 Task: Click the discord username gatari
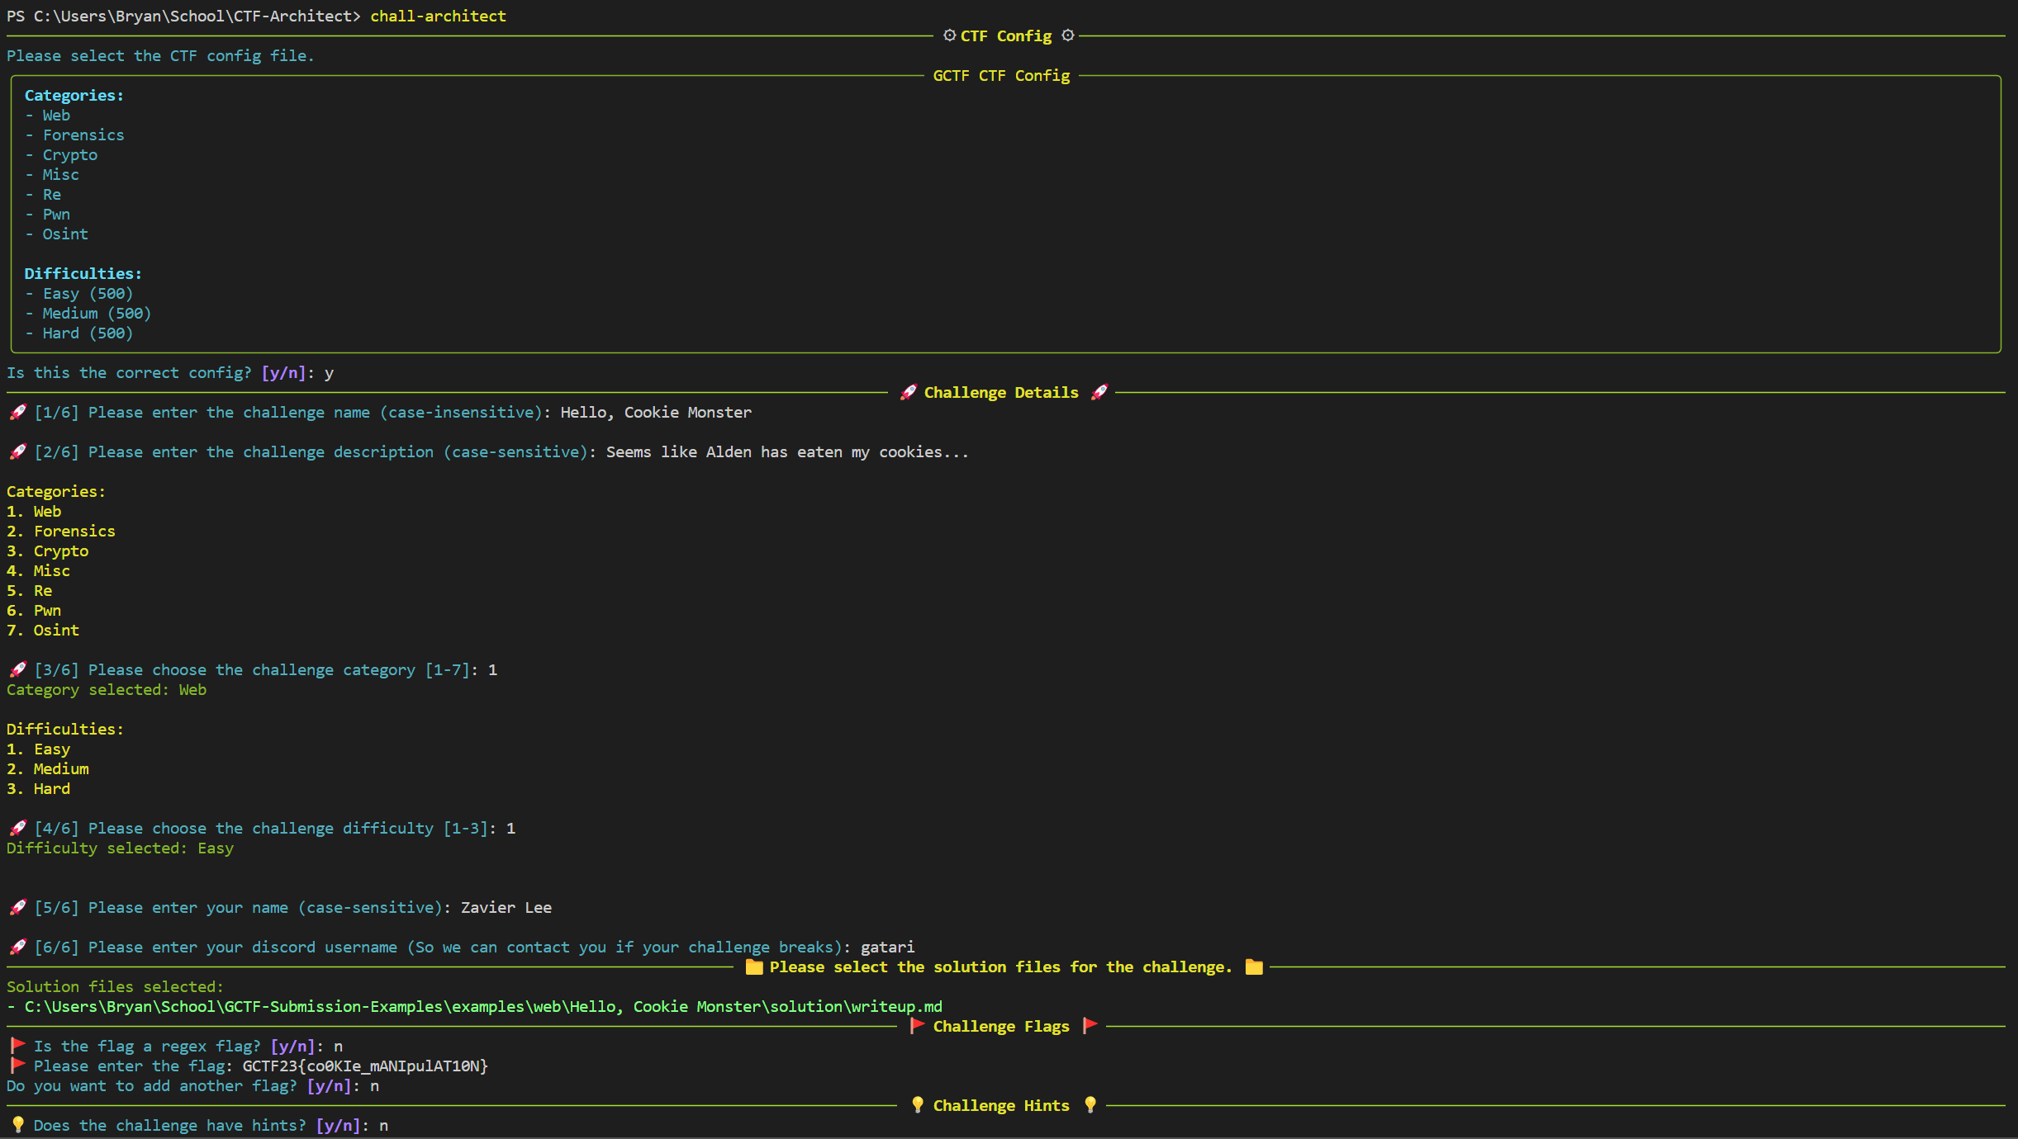click(x=887, y=948)
